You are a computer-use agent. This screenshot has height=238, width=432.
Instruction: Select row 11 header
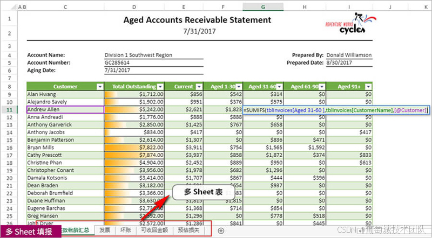[9, 110]
